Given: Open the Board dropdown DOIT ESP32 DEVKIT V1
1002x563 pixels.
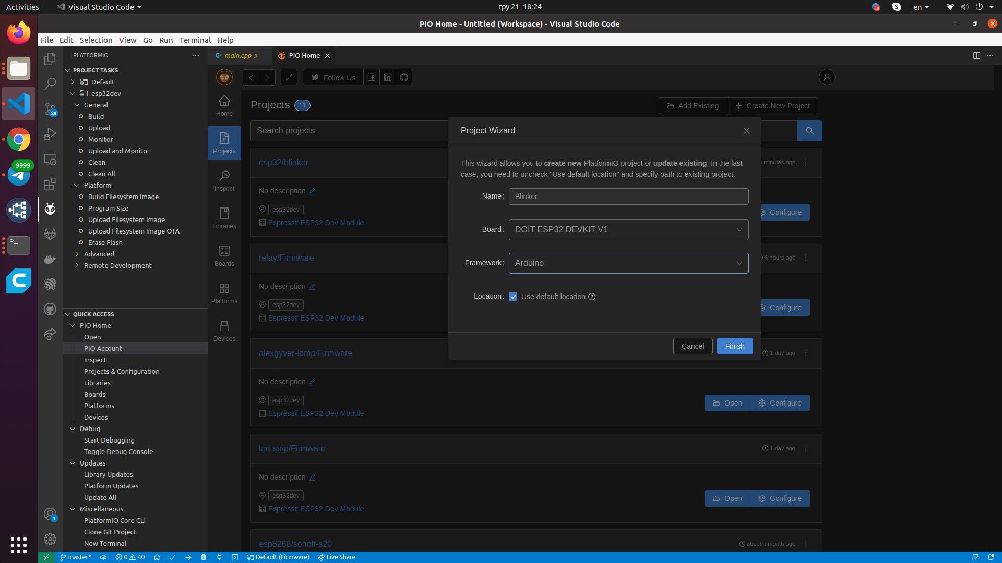Looking at the screenshot, I should (628, 230).
